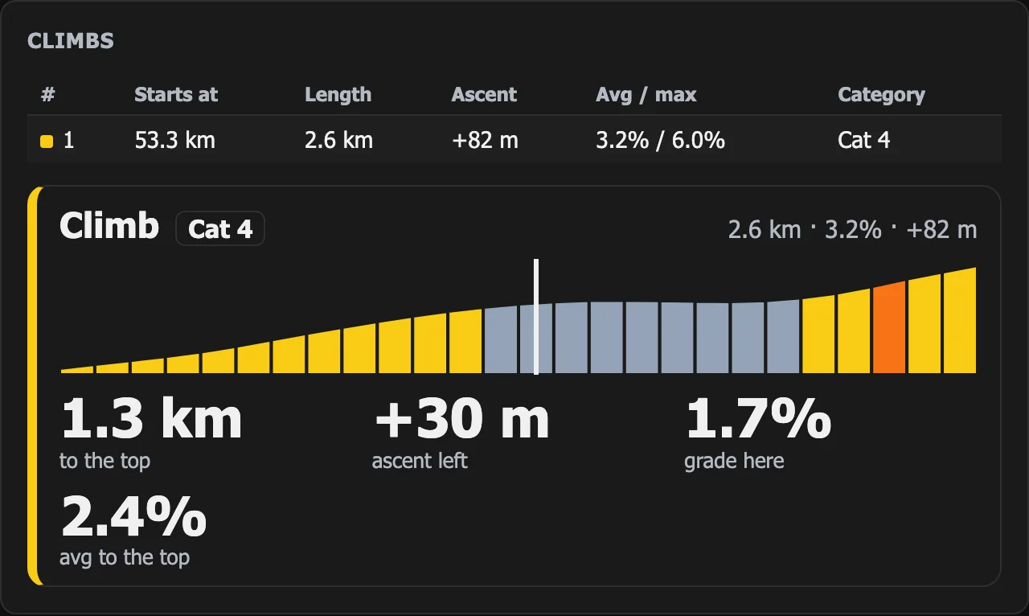Click the yellow climb marker beside 1
This screenshot has width=1029, height=616.
[47, 142]
